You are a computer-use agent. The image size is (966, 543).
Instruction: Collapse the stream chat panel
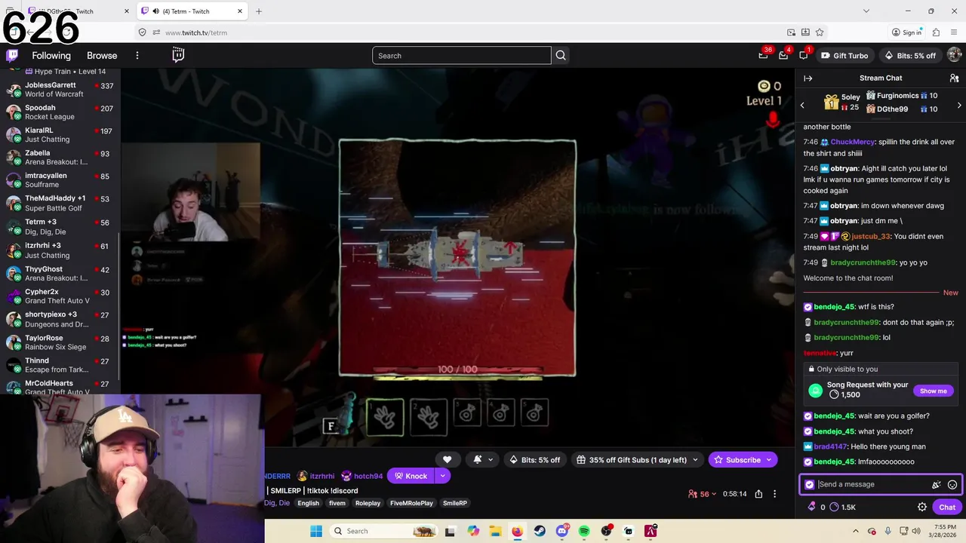click(x=808, y=78)
